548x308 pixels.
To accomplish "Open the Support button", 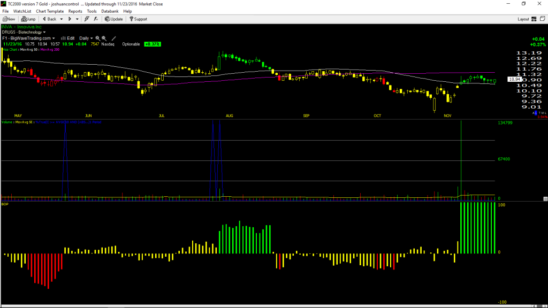I will pyautogui.click(x=139, y=19).
